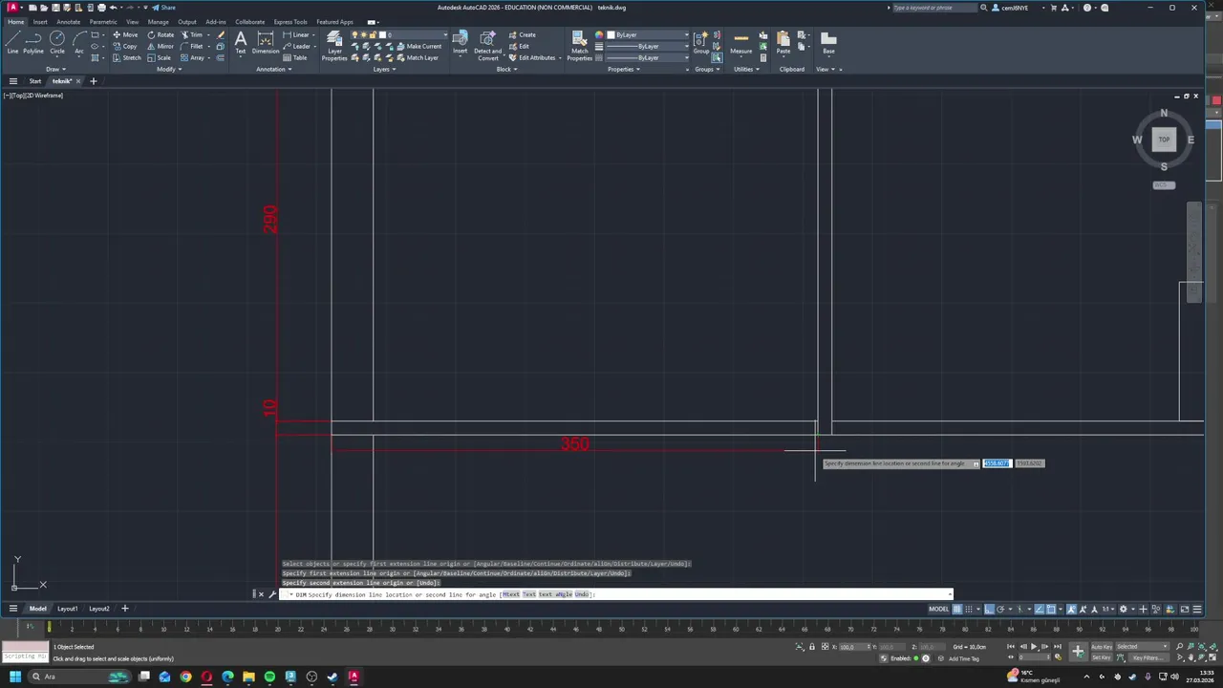Click MODEL space button in status bar
This screenshot has height=688, width=1223.
click(939, 609)
